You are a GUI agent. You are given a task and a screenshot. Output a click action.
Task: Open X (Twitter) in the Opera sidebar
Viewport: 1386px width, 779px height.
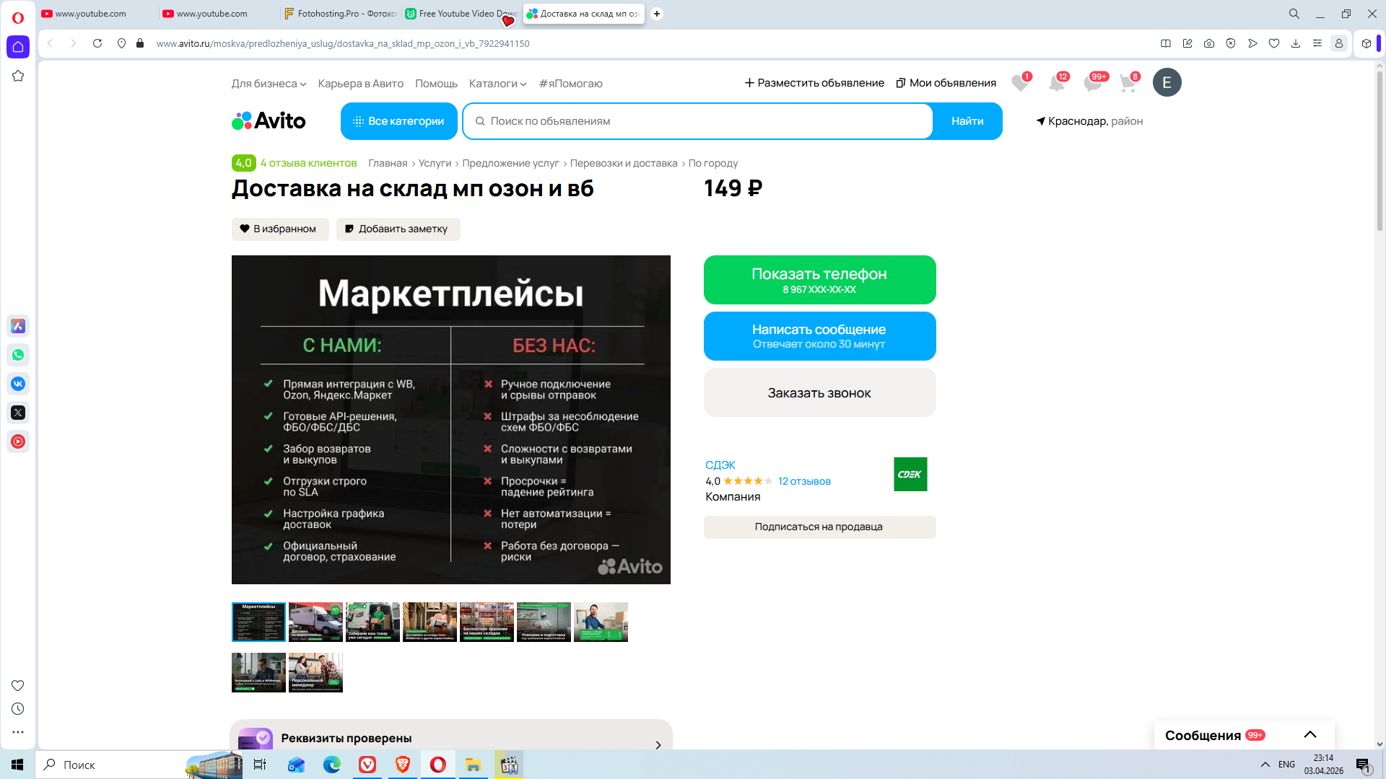tap(18, 413)
